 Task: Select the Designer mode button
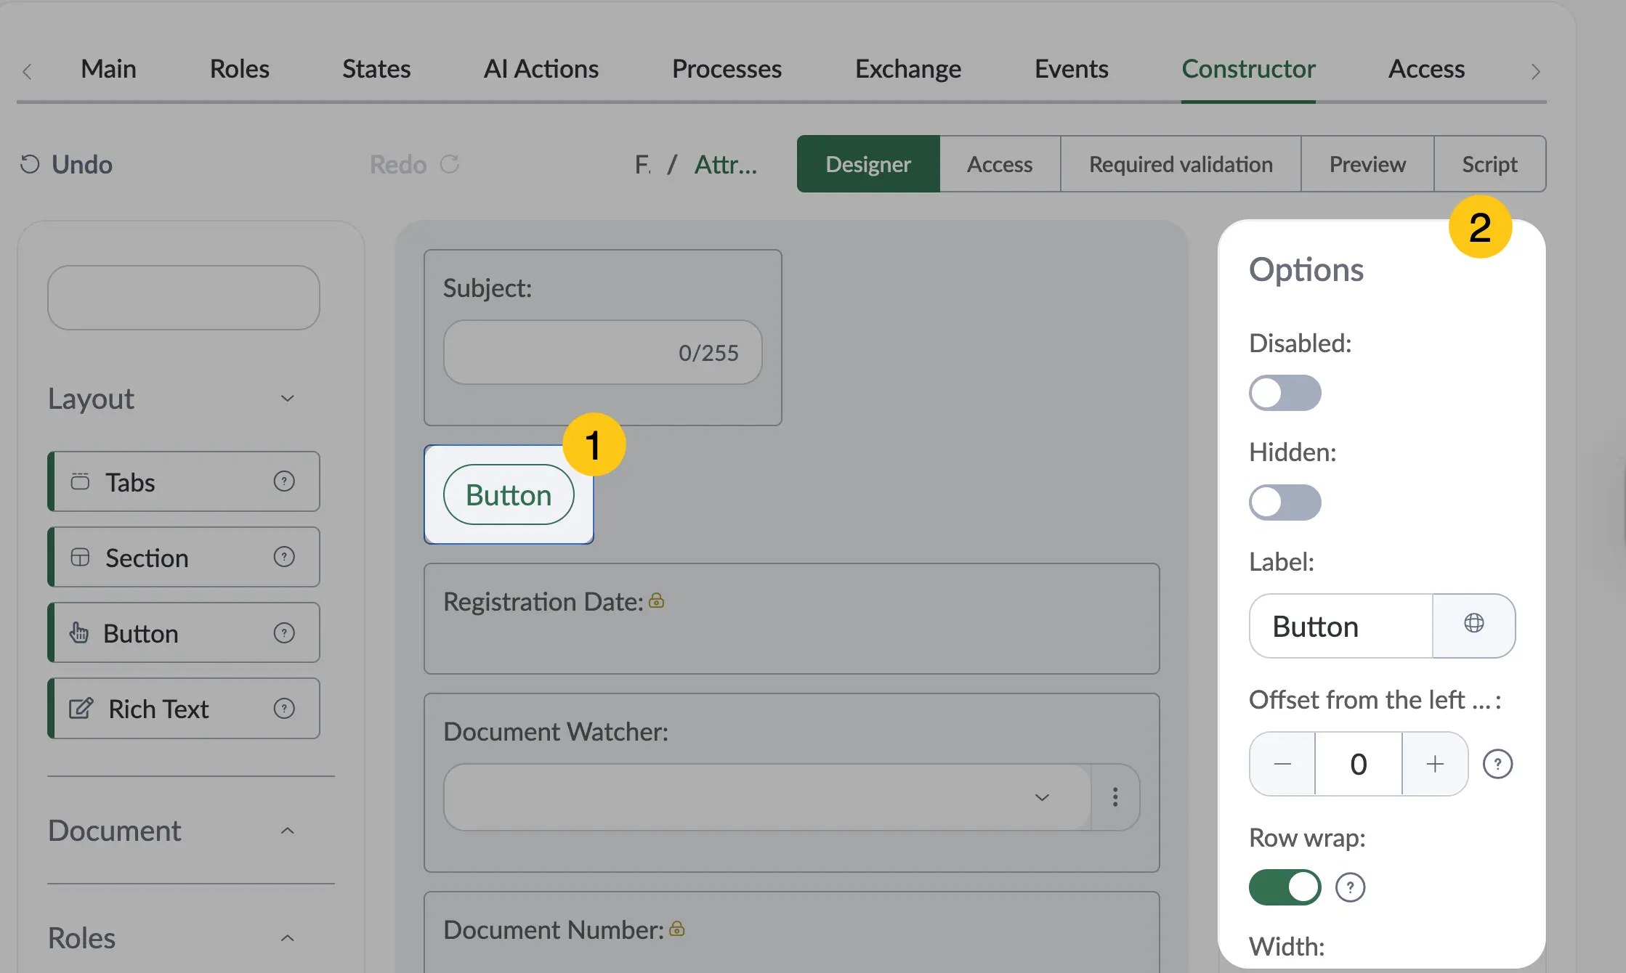pyautogui.click(x=868, y=164)
